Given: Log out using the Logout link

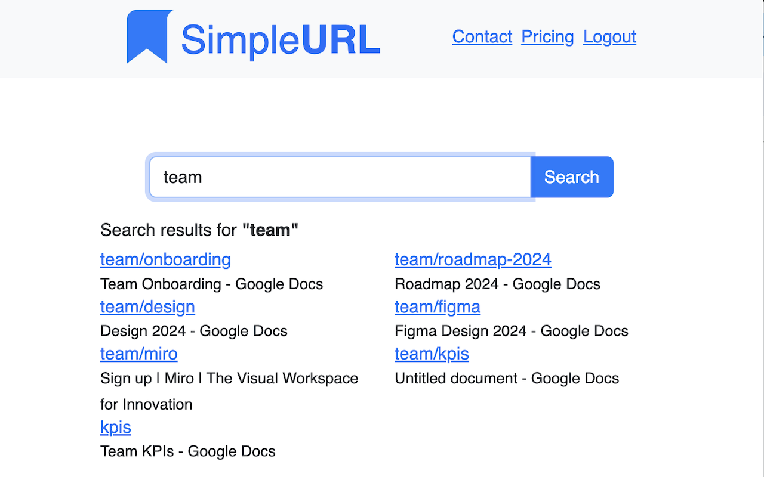Looking at the screenshot, I should coord(609,37).
